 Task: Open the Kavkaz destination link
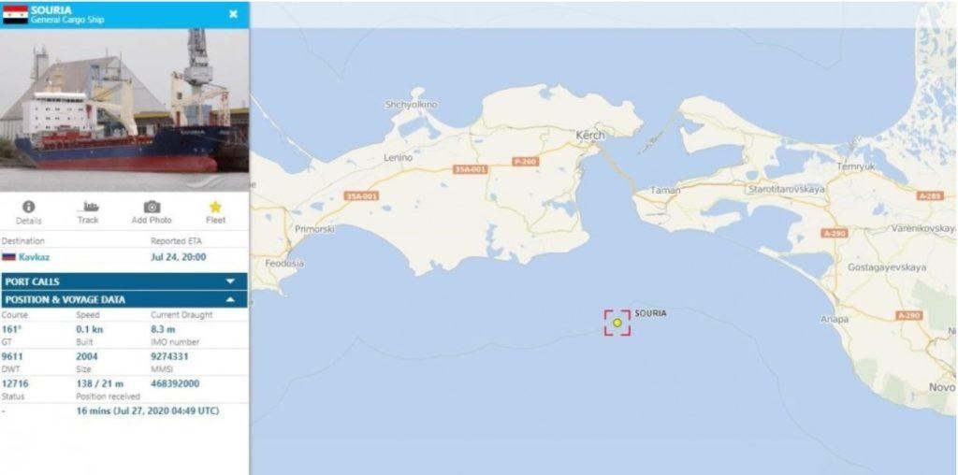(35, 257)
